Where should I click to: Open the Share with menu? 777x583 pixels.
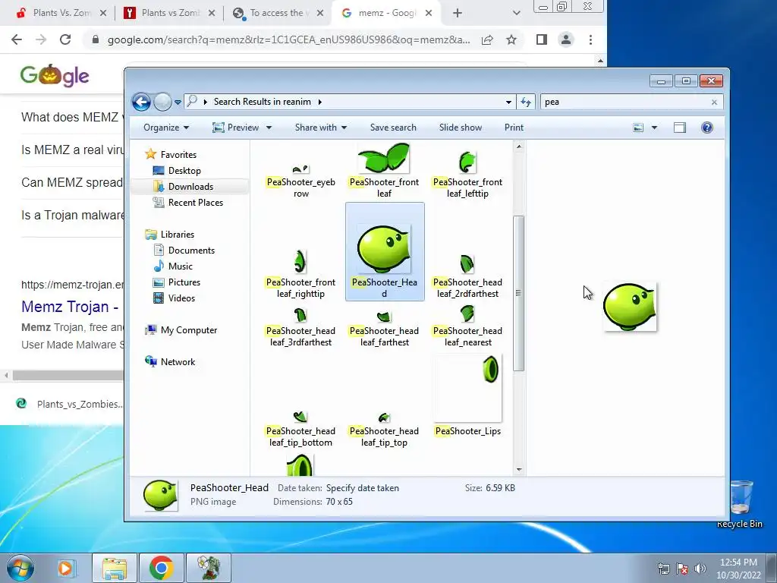(321, 128)
